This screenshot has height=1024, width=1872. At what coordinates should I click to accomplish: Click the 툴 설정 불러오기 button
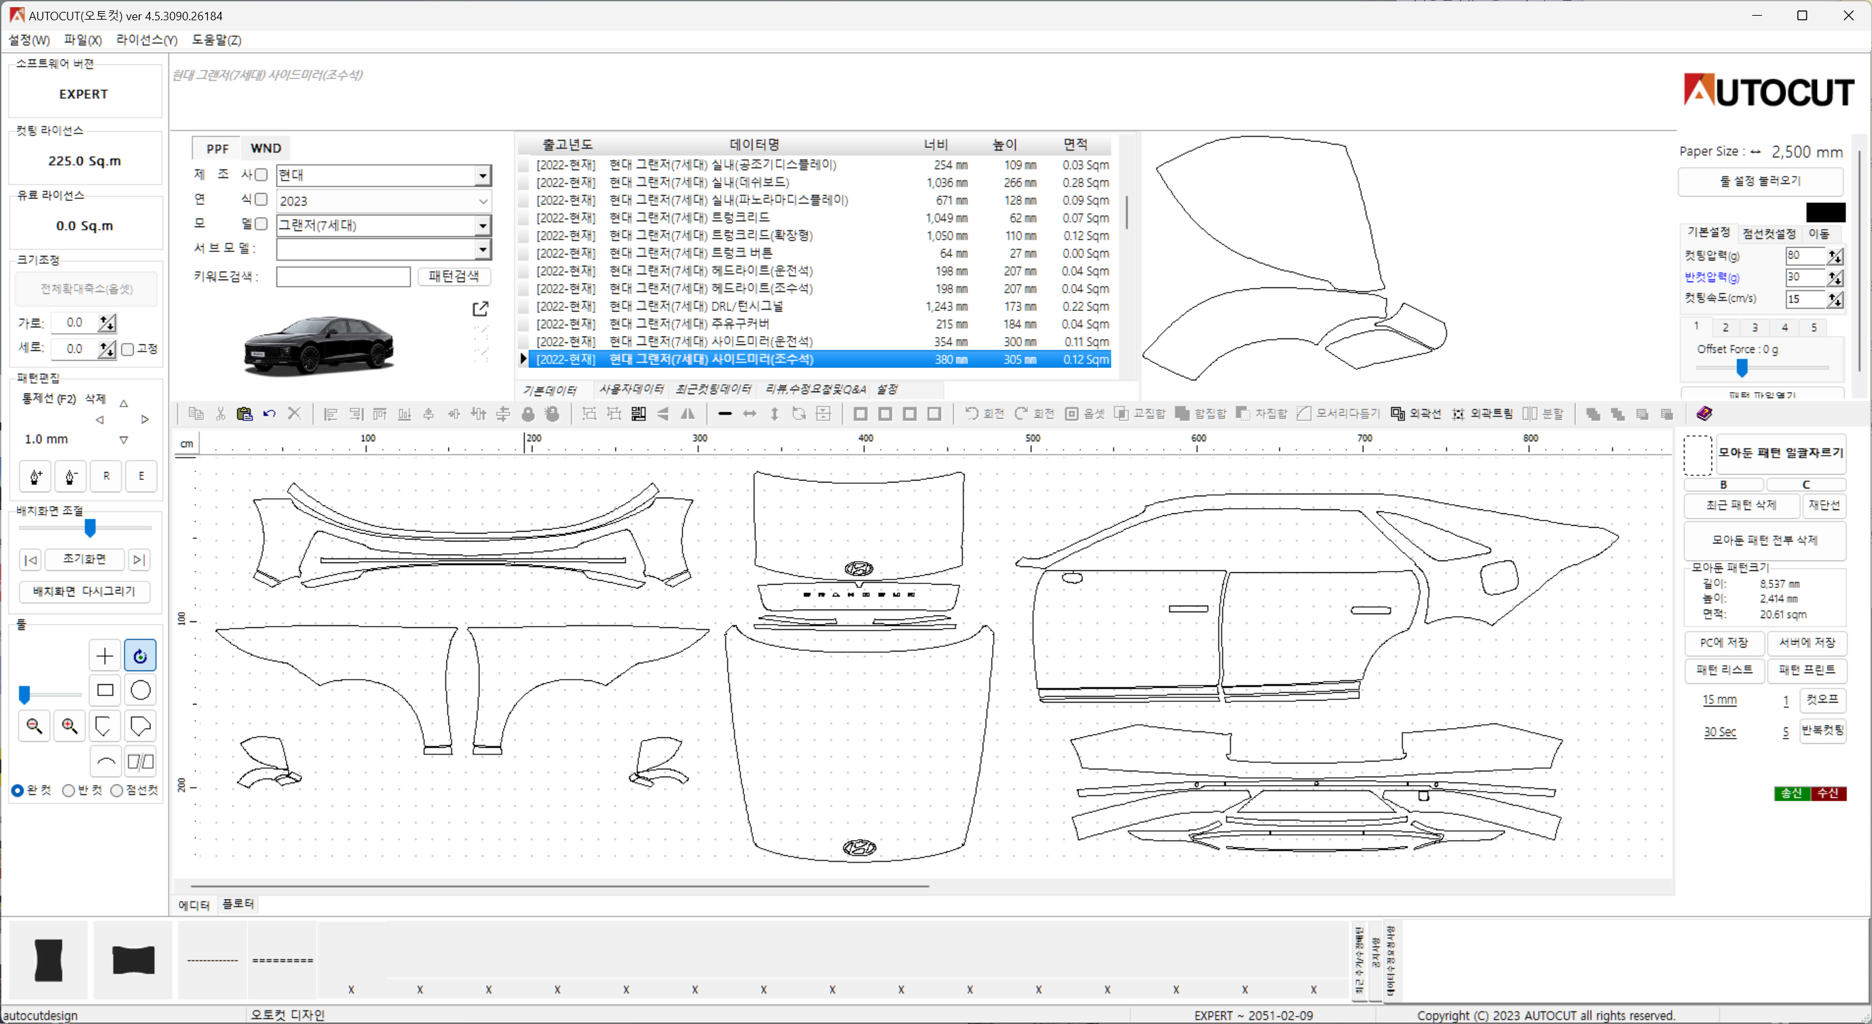(x=1760, y=181)
